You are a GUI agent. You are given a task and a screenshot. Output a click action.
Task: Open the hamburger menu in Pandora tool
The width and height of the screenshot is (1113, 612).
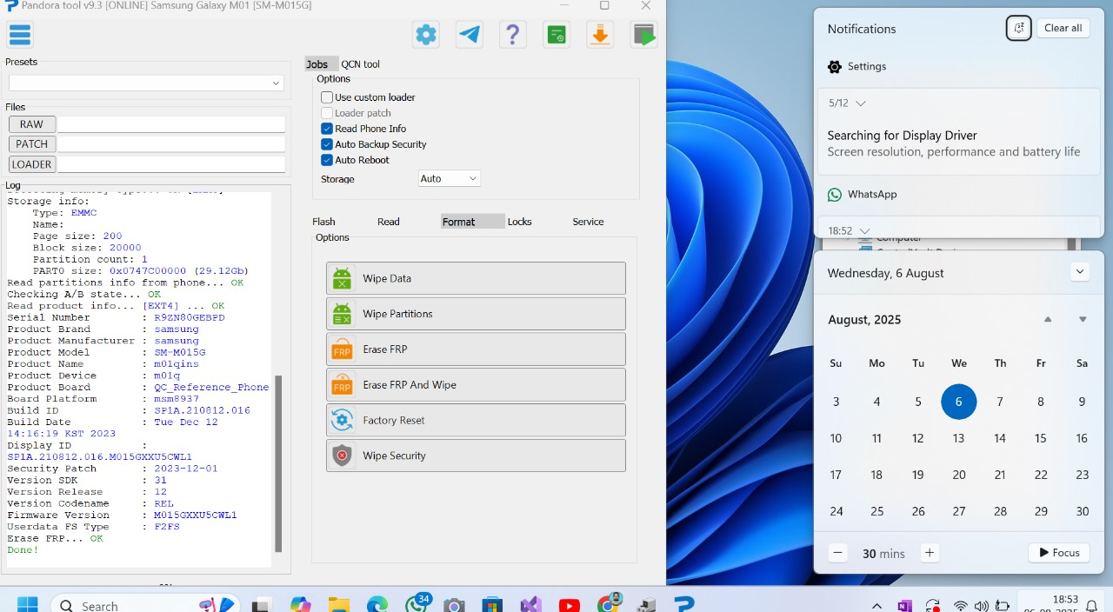tap(19, 35)
